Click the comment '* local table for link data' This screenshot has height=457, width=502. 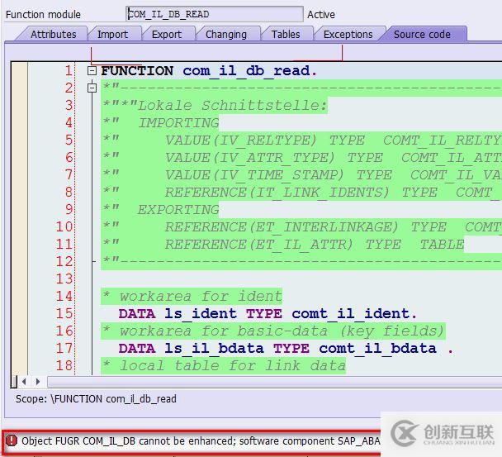(224, 365)
